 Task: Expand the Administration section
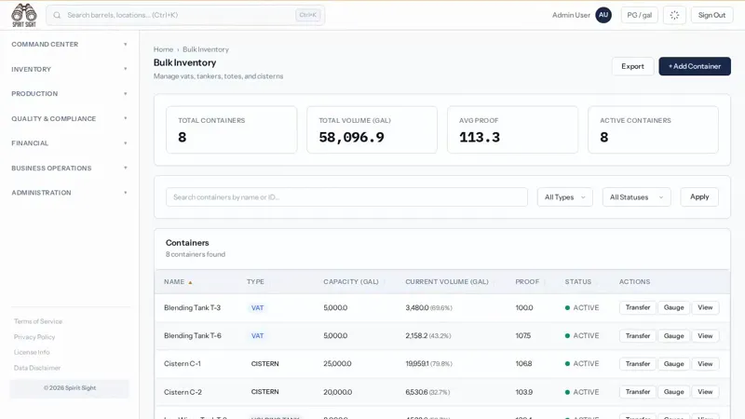pos(69,193)
